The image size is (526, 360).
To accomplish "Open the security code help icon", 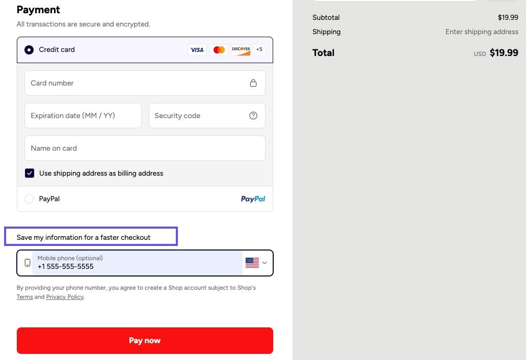I will [x=253, y=116].
